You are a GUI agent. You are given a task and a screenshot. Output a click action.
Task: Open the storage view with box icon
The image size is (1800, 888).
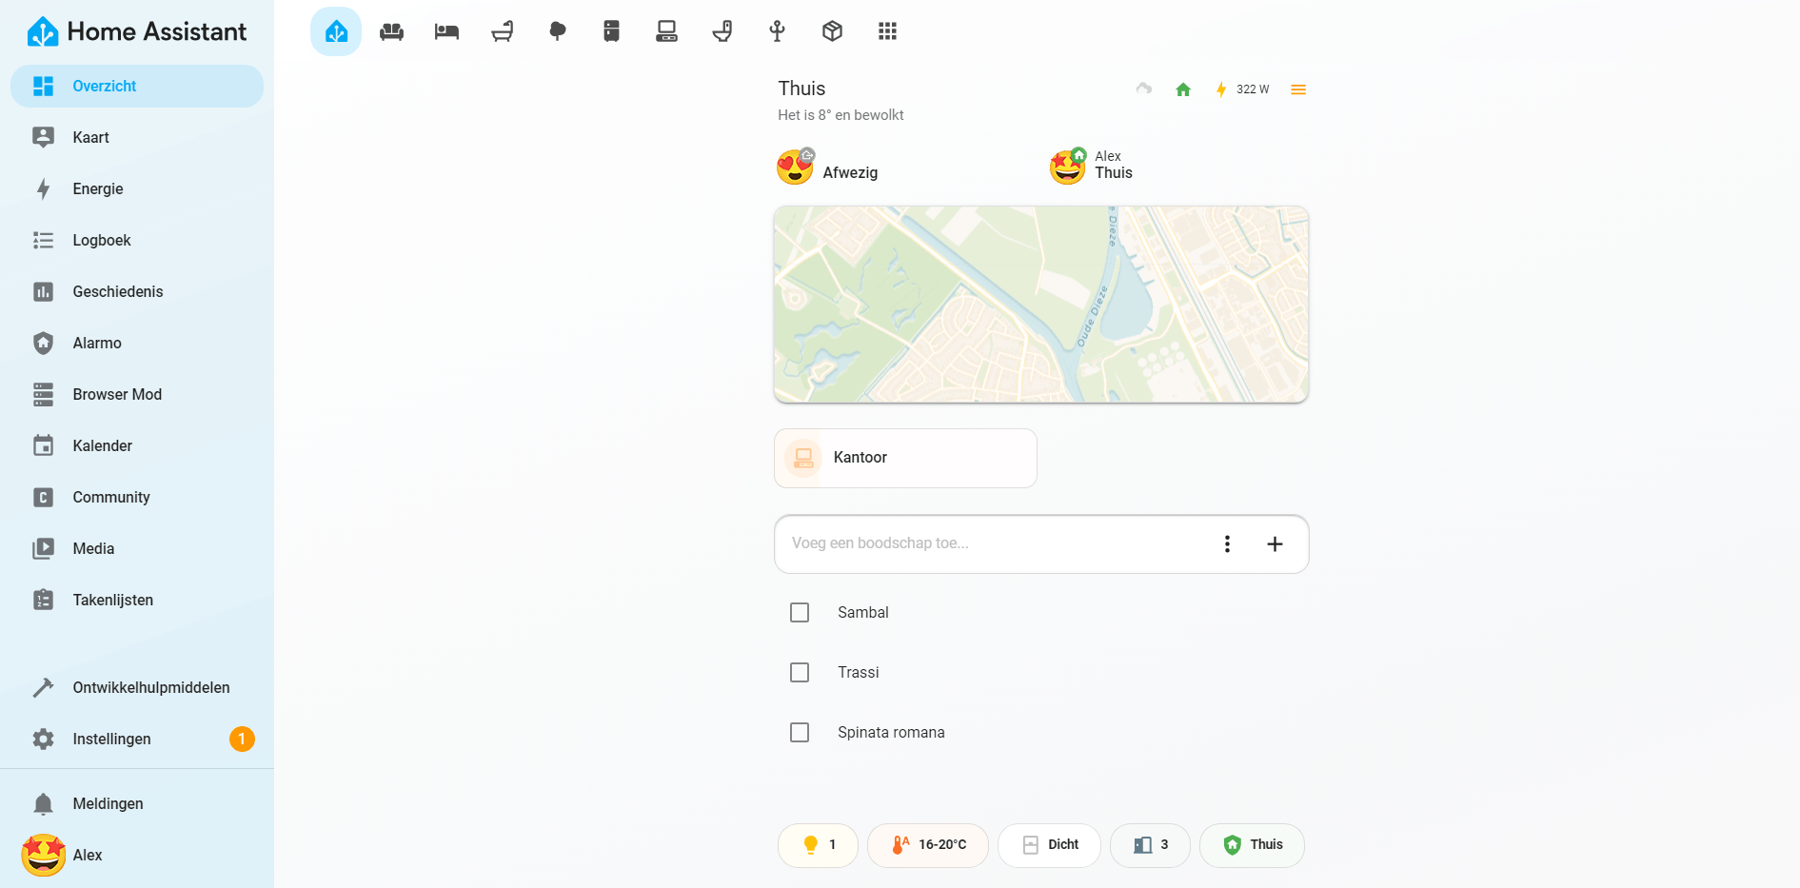[832, 30]
